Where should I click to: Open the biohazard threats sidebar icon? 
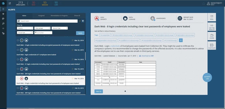[3, 14]
